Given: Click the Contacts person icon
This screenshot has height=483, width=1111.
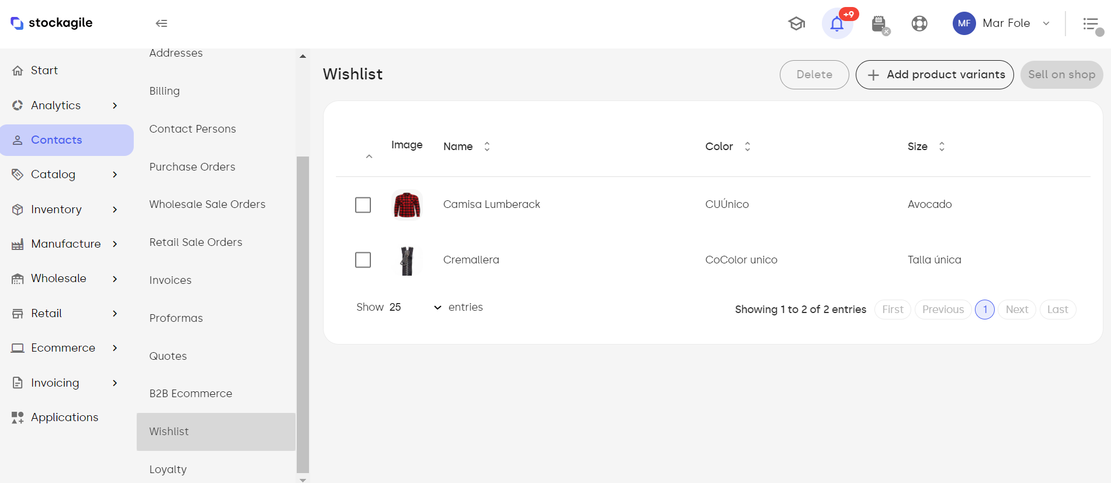Looking at the screenshot, I should point(18,140).
